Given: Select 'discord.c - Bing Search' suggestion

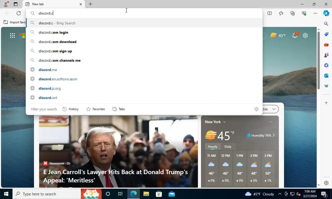Looking at the screenshot, I should point(144,23).
